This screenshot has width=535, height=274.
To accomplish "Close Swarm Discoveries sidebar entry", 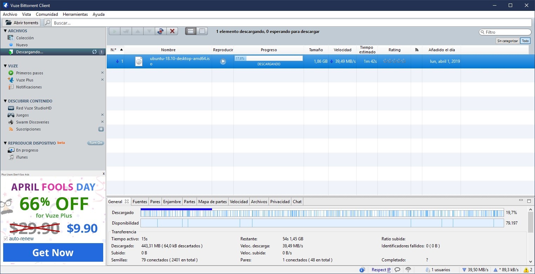I will (103, 122).
